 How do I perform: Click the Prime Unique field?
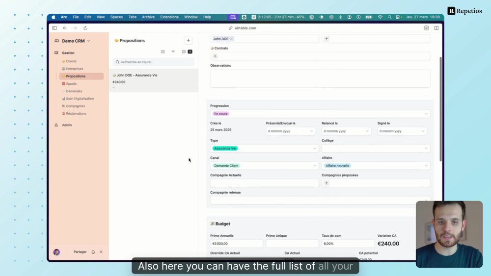292,244
